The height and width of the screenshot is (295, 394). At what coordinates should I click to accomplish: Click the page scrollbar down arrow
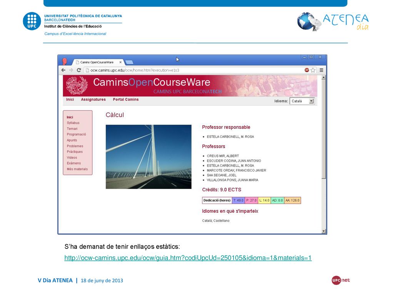click(x=324, y=231)
